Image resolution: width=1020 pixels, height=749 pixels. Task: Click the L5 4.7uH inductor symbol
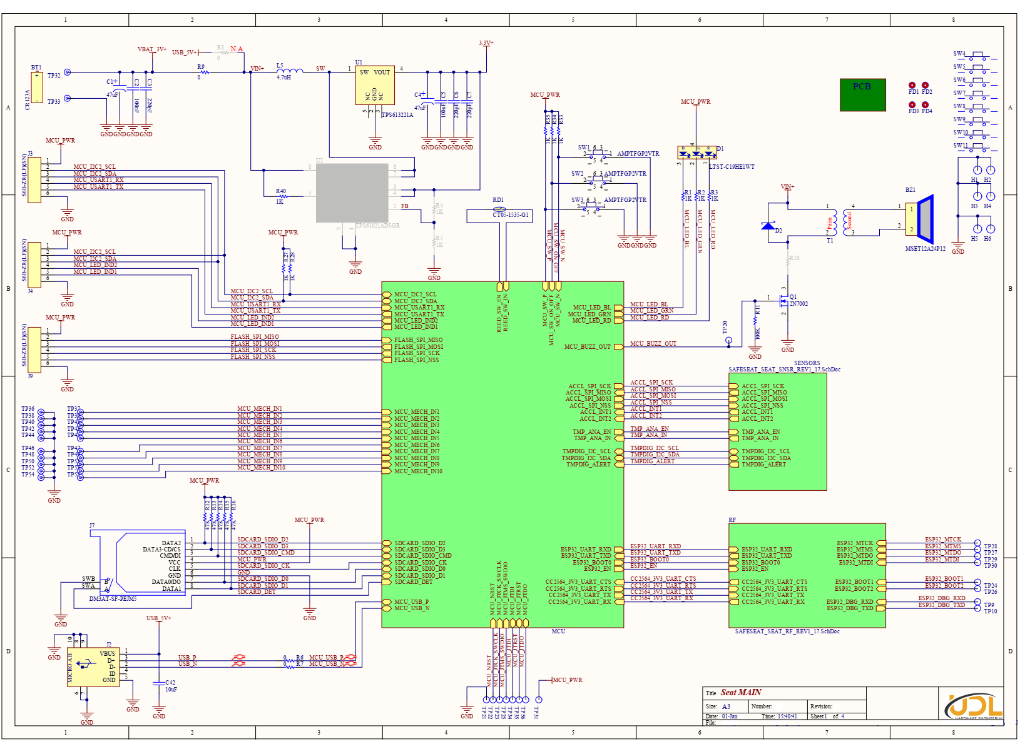pos(290,71)
